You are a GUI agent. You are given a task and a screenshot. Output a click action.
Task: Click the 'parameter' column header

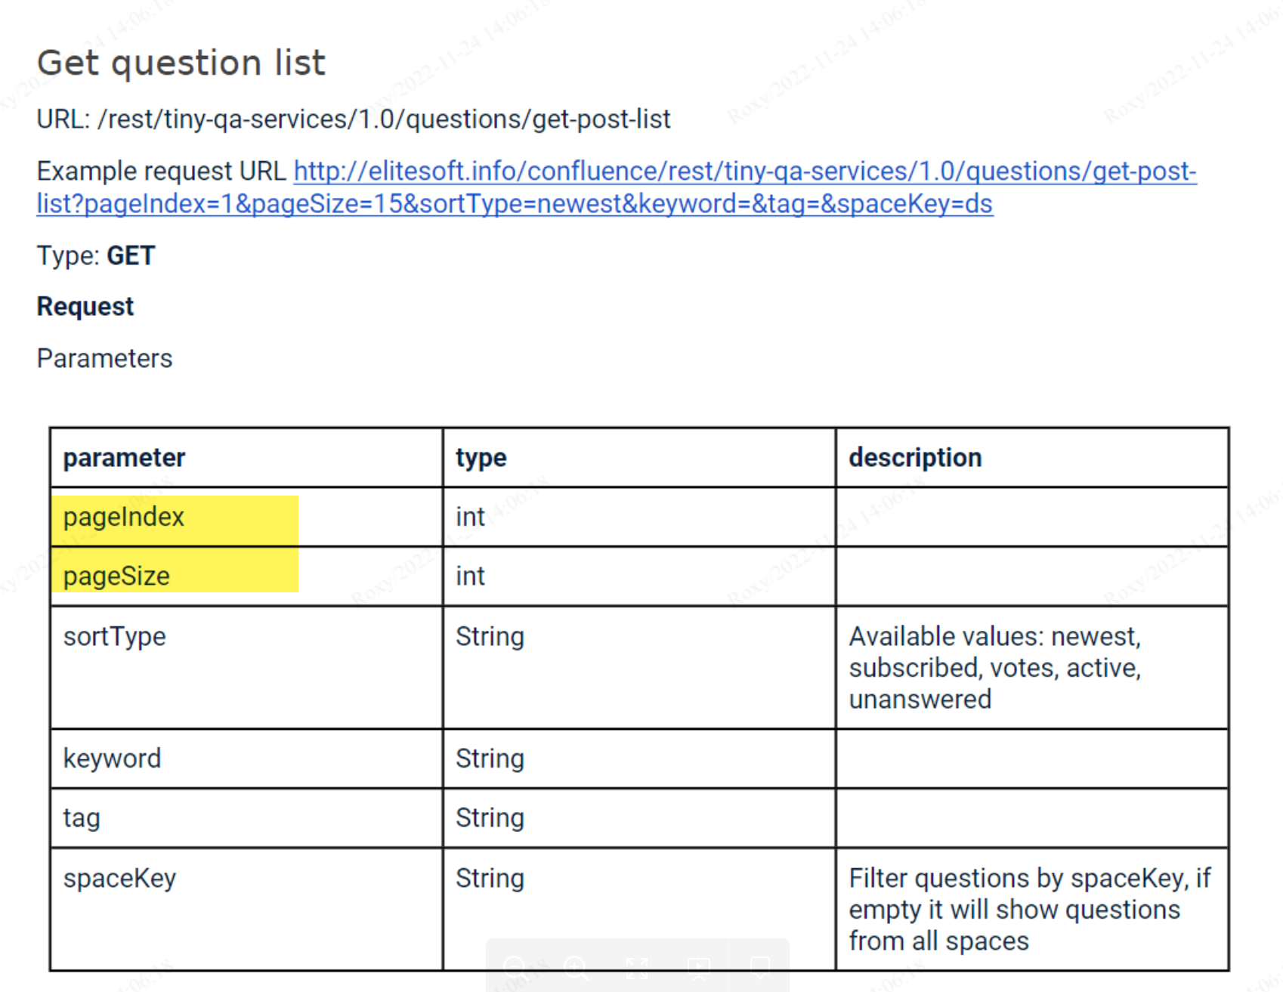124,458
